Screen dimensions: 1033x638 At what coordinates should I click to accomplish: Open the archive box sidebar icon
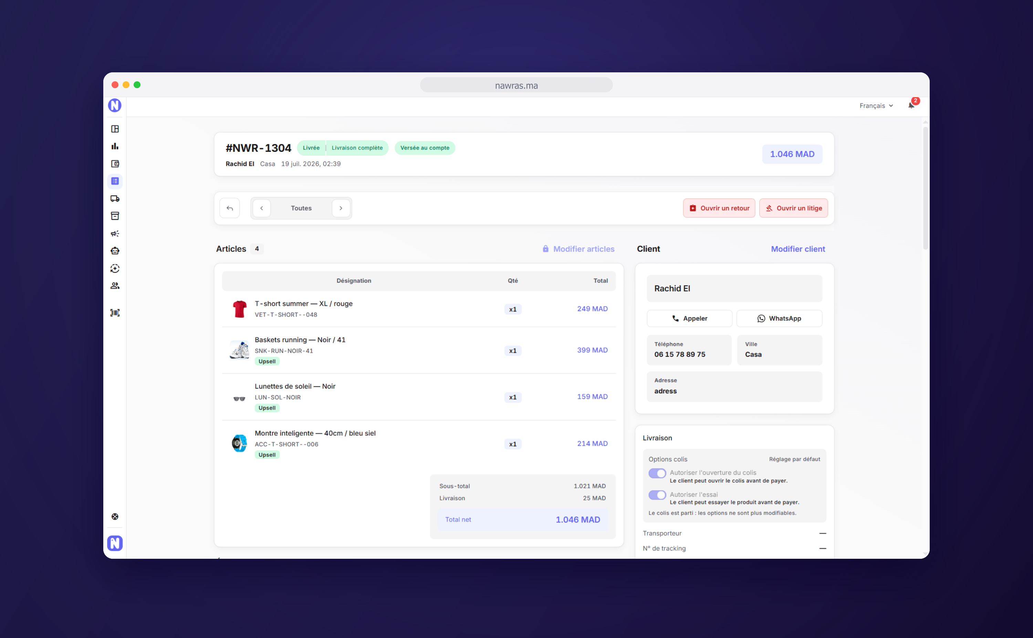(115, 216)
